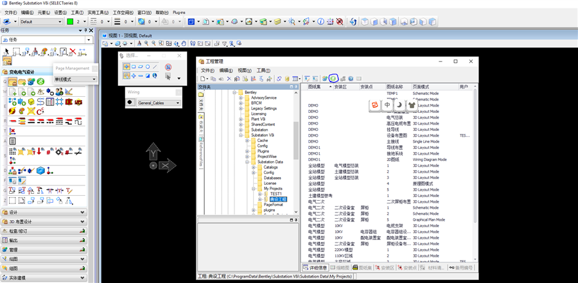This screenshot has width=578, height=283.
Task: Click the red X delete element tool in 任务 panel
Action: [x=73, y=52]
